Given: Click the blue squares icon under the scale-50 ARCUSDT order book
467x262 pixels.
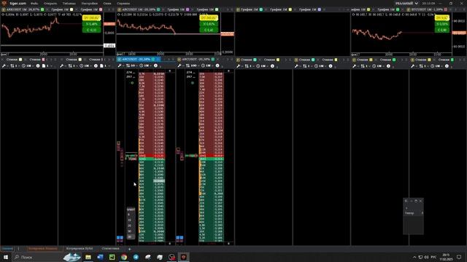Looking at the screenshot, I should point(120,238).
